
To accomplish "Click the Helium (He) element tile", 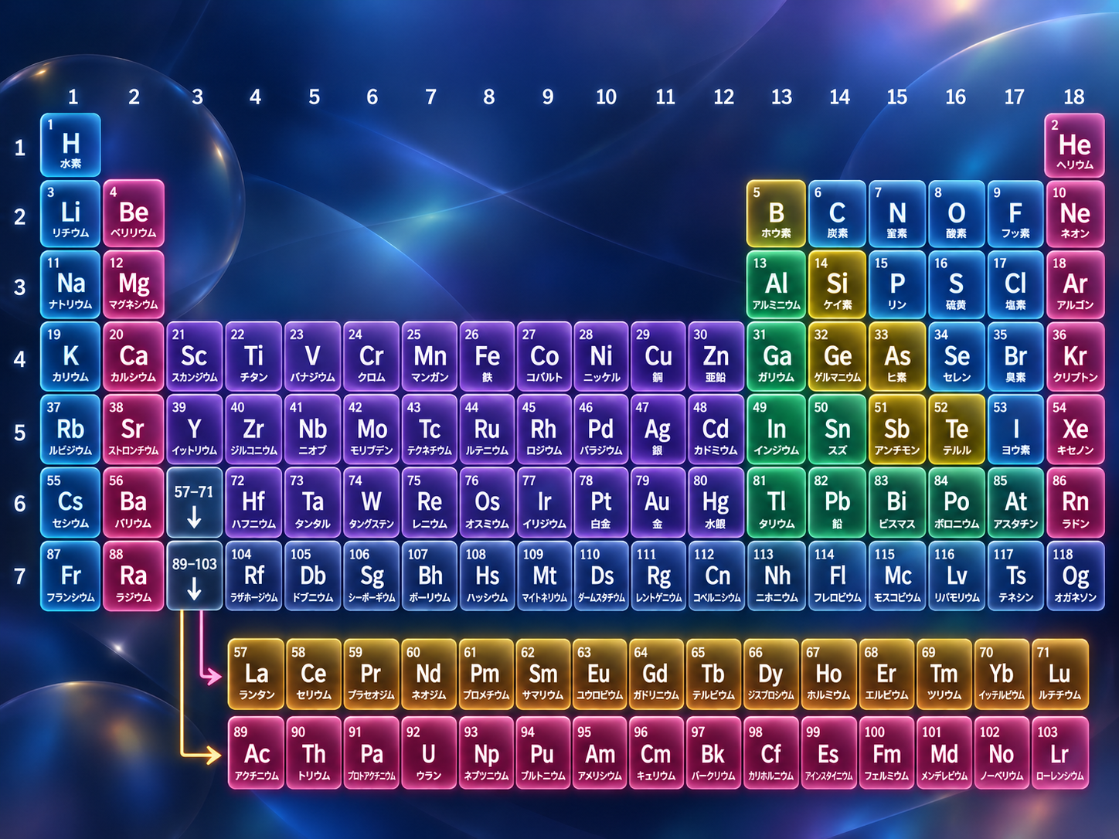I will [x=1074, y=144].
